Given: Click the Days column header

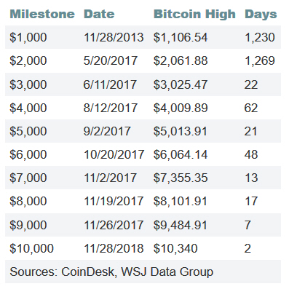Looking at the screenshot, I should point(261,15).
